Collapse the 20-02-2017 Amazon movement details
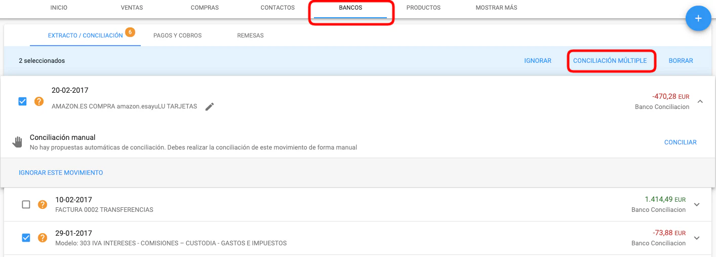716x257 pixels. 700,101
